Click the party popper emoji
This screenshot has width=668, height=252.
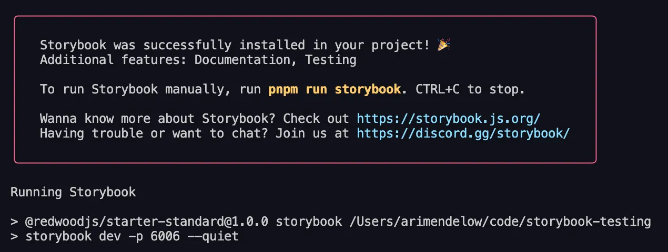[443, 45]
